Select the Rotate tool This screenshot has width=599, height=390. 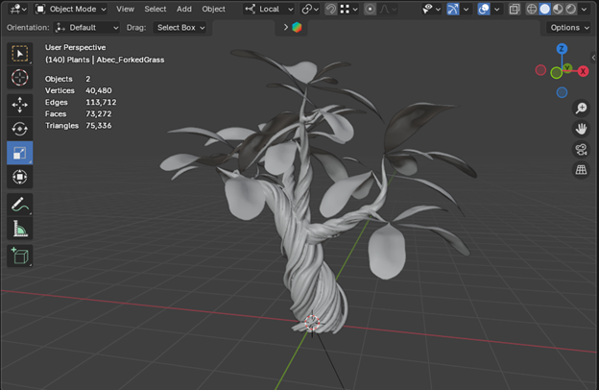[x=20, y=129]
